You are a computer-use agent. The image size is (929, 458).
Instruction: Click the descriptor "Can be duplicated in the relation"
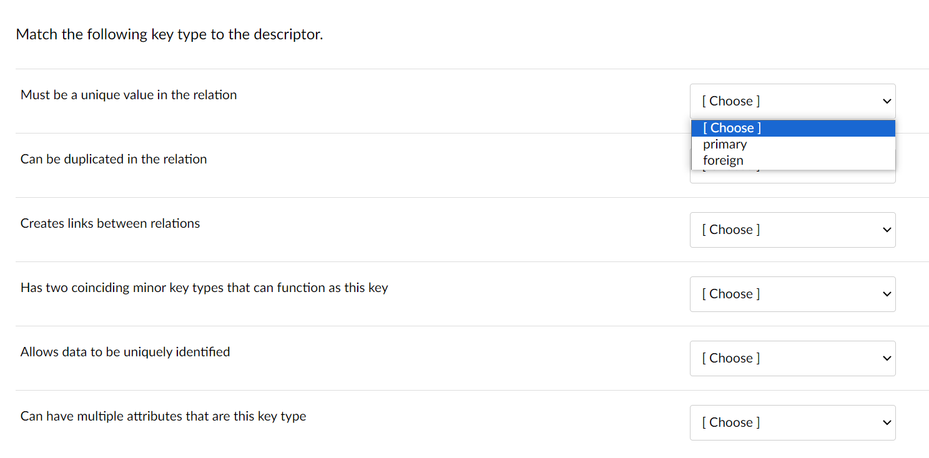pyautogui.click(x=113, y=158)
